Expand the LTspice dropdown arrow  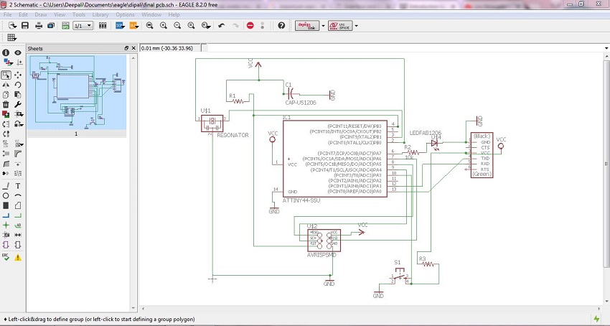[x=356, y=26]
